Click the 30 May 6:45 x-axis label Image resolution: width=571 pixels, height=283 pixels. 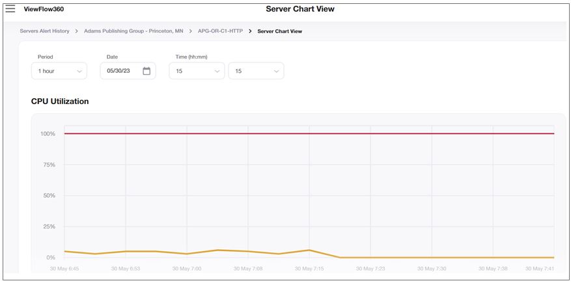[x=64, y=268]
